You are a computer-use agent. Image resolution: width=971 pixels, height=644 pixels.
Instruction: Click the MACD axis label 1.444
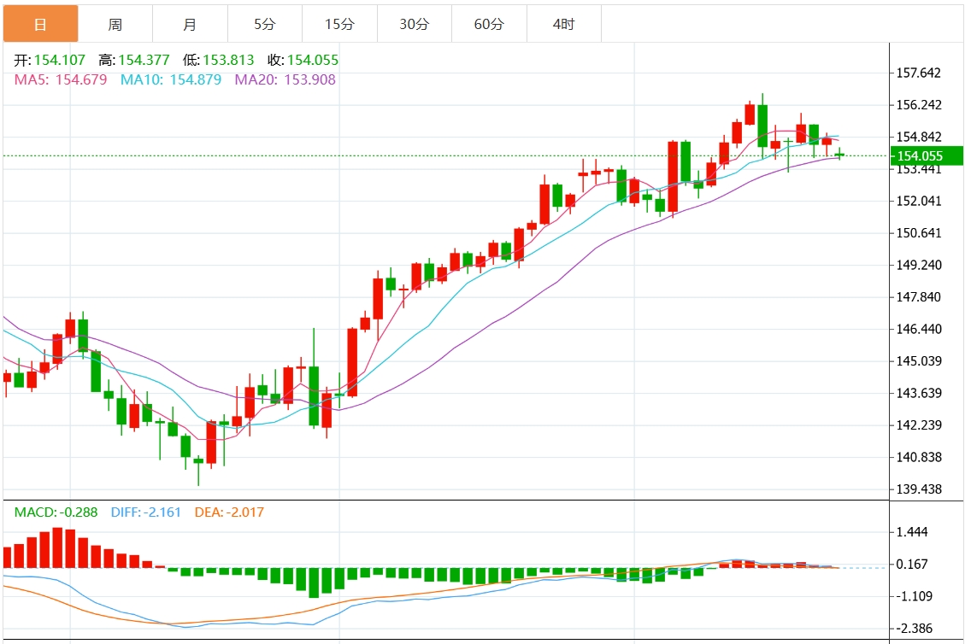tap(912, 532)
